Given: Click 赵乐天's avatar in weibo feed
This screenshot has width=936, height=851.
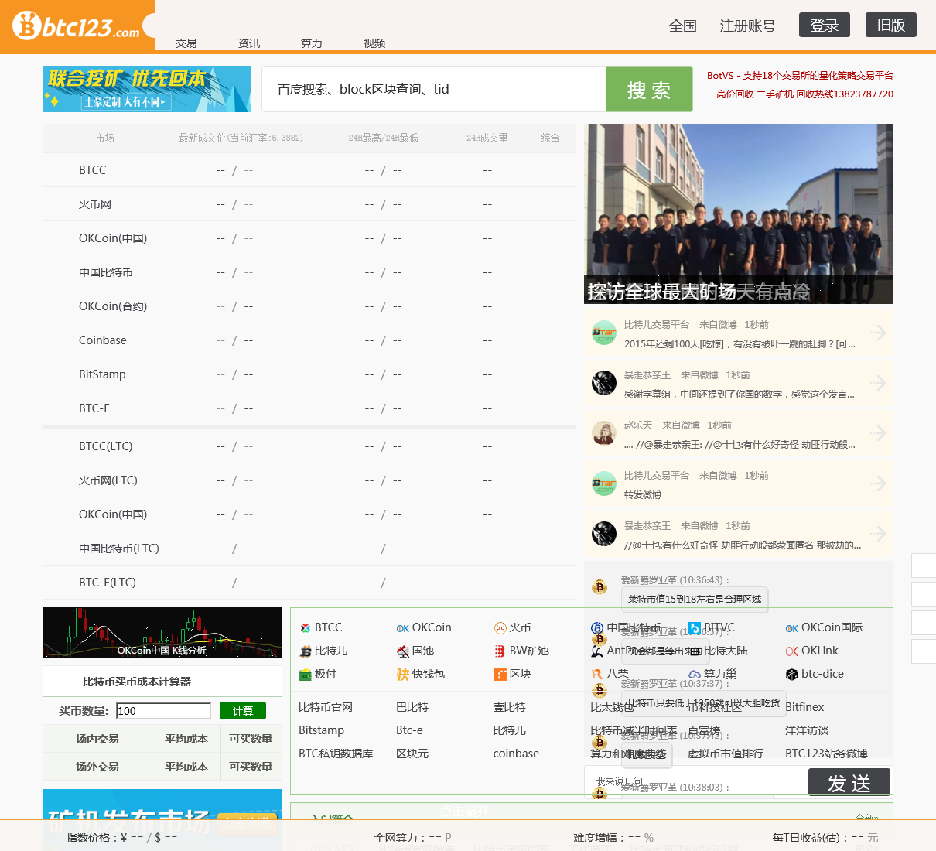Looking at the screenshot, I should click(x=604, y=433).
